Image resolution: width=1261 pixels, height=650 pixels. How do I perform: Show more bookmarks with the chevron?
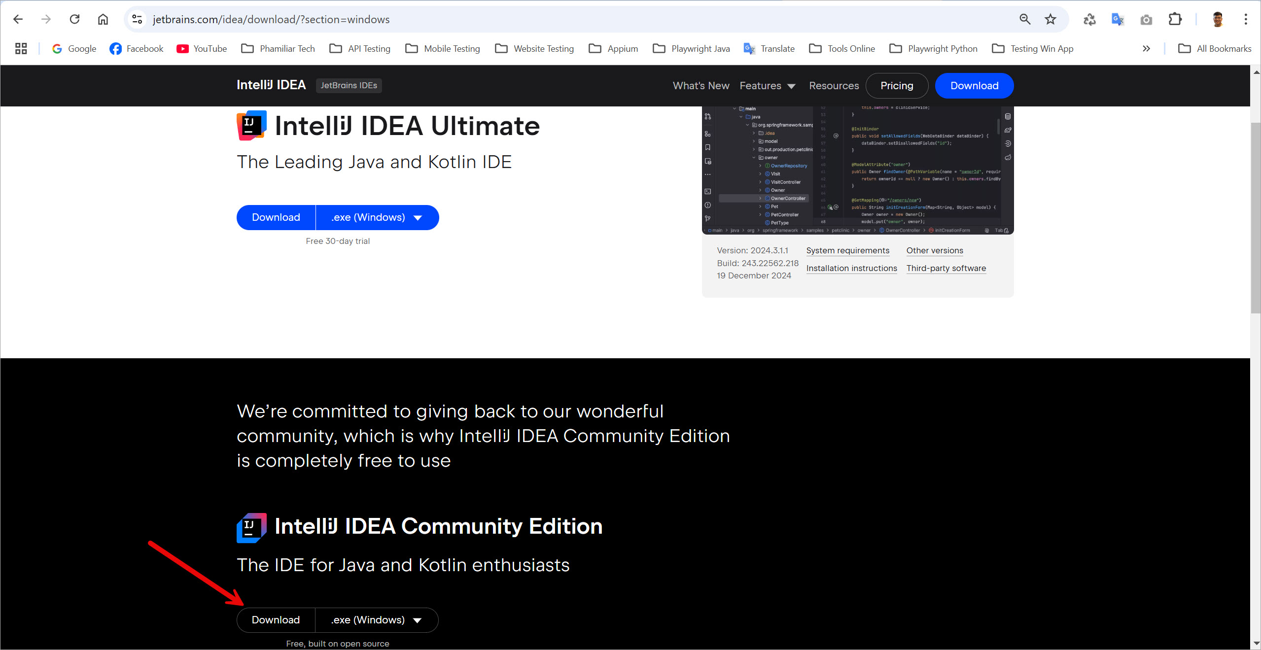pyautogui.click(x=1146, y=48)
